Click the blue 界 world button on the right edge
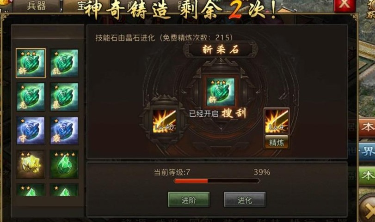 click(x=367, y=151)
